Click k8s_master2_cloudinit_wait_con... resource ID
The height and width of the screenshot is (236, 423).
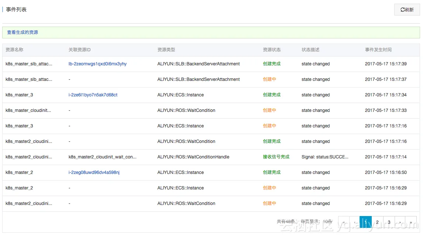[103, 157]
